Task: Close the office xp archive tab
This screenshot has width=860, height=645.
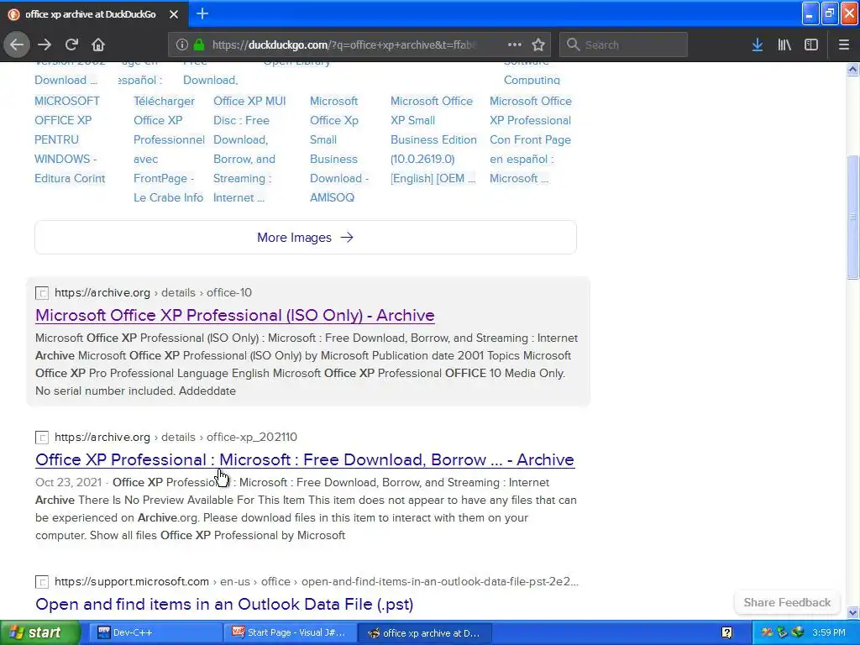Action: tap(174, 14)
